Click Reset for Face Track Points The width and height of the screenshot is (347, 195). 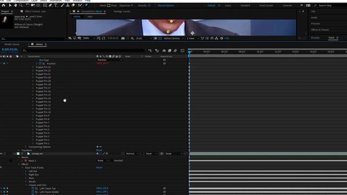(99, 167)
